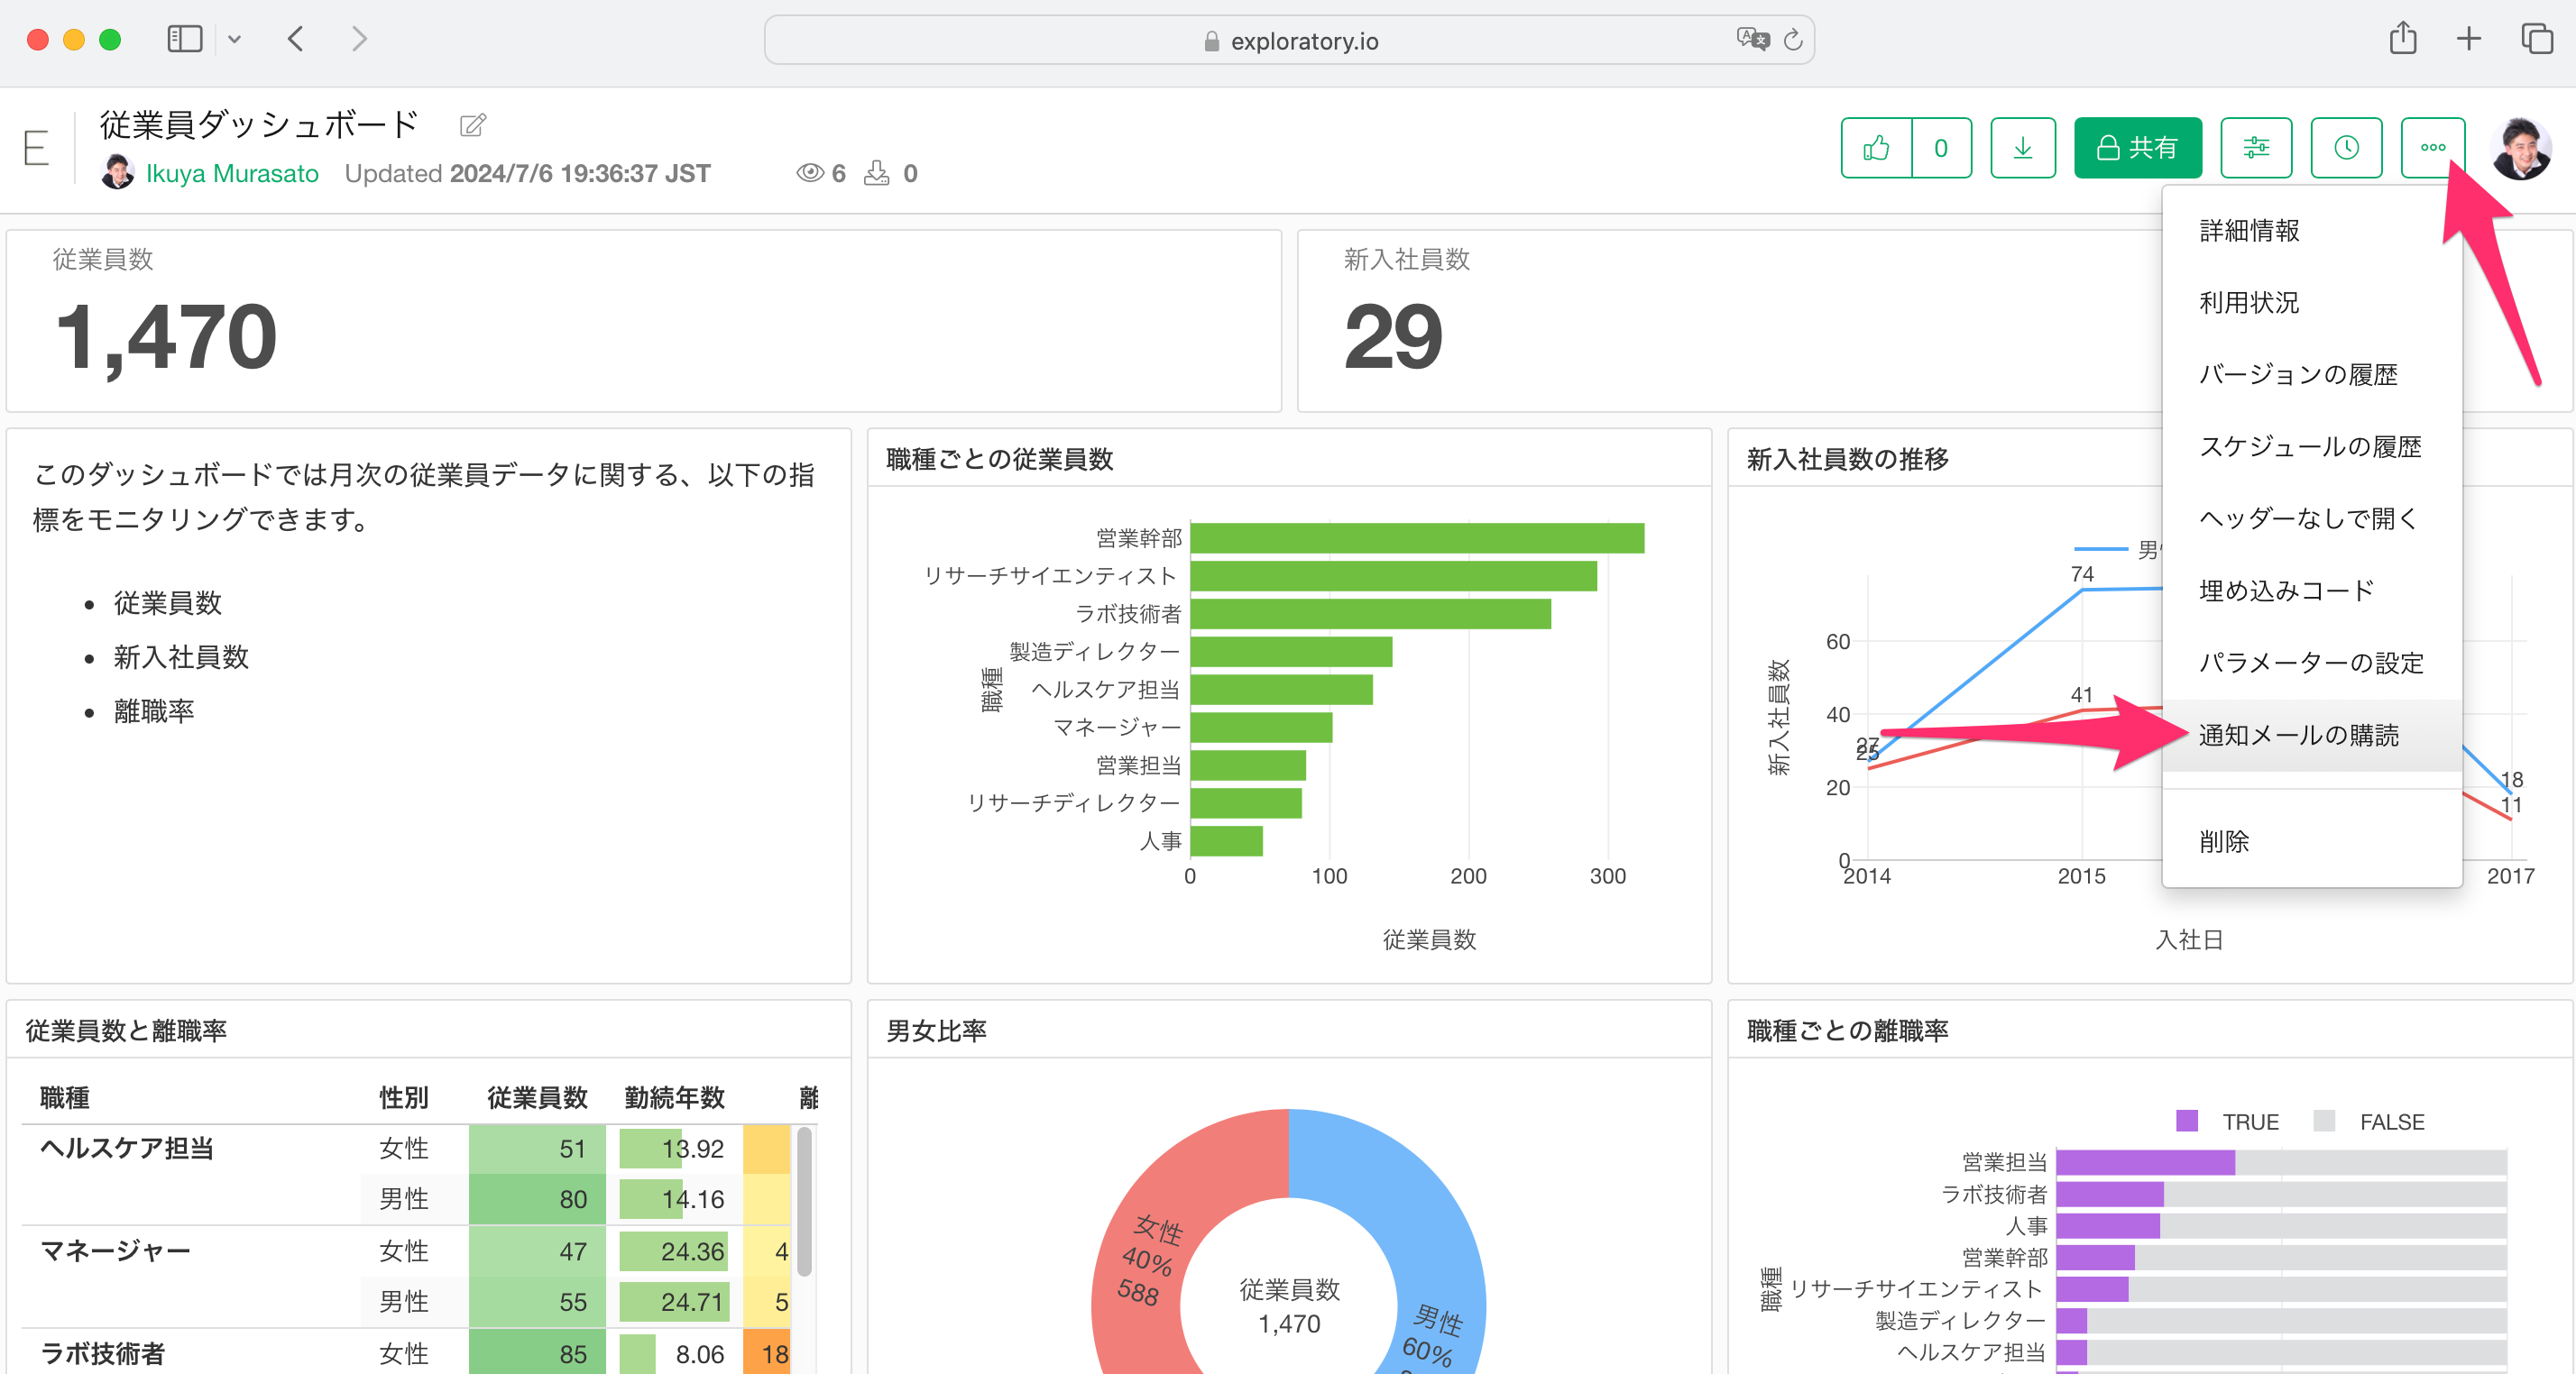Click the table's vertical scrollbar
This screenshot has height=1374, width=2576.
pos(804,1199)
